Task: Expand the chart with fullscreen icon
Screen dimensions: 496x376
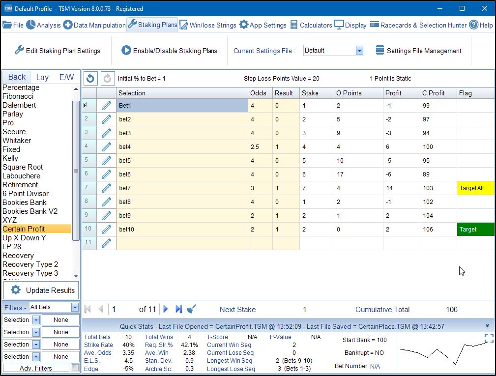Action: [489, 338]
